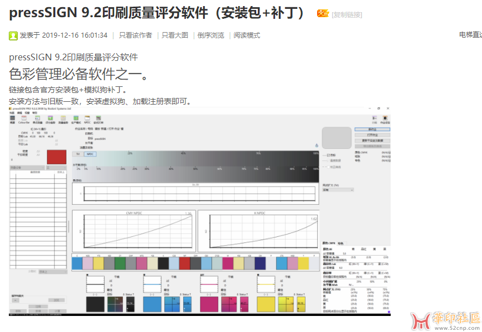Viewport: 482px width, 332px height.
Task: Click the orange hot-topic flame badge
Action: click(x=323, y=13)
